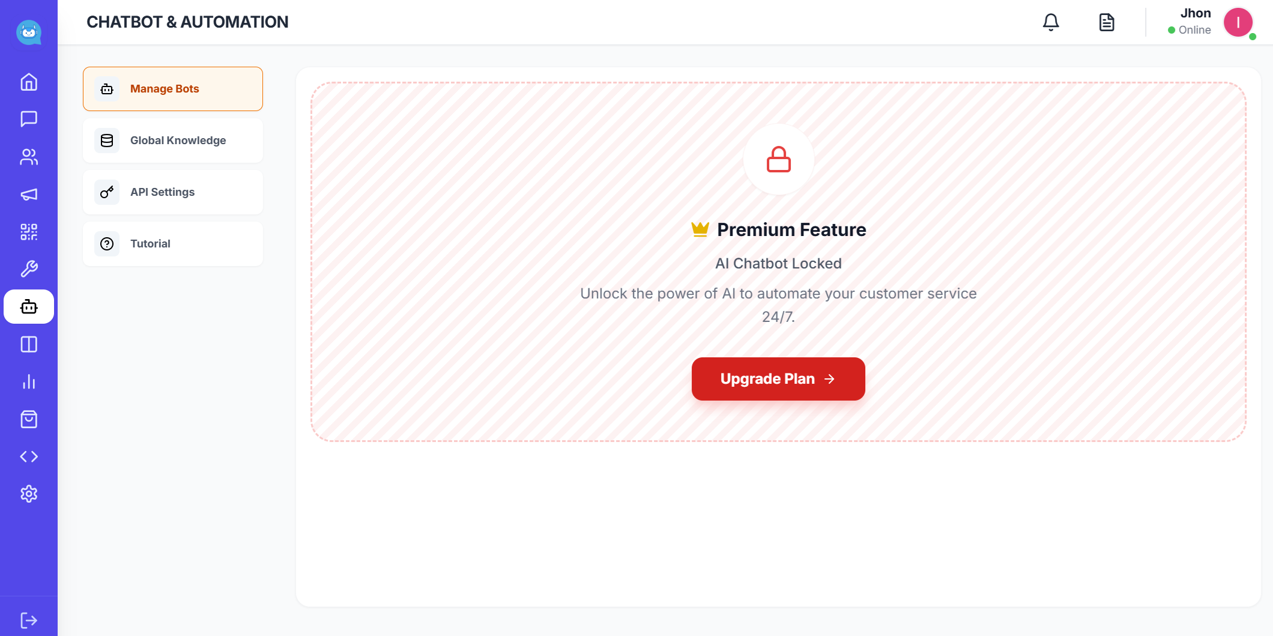Viewport: 1273px width, 636px height.
Task: Open the kanban board section
Action: pos(28,344)
